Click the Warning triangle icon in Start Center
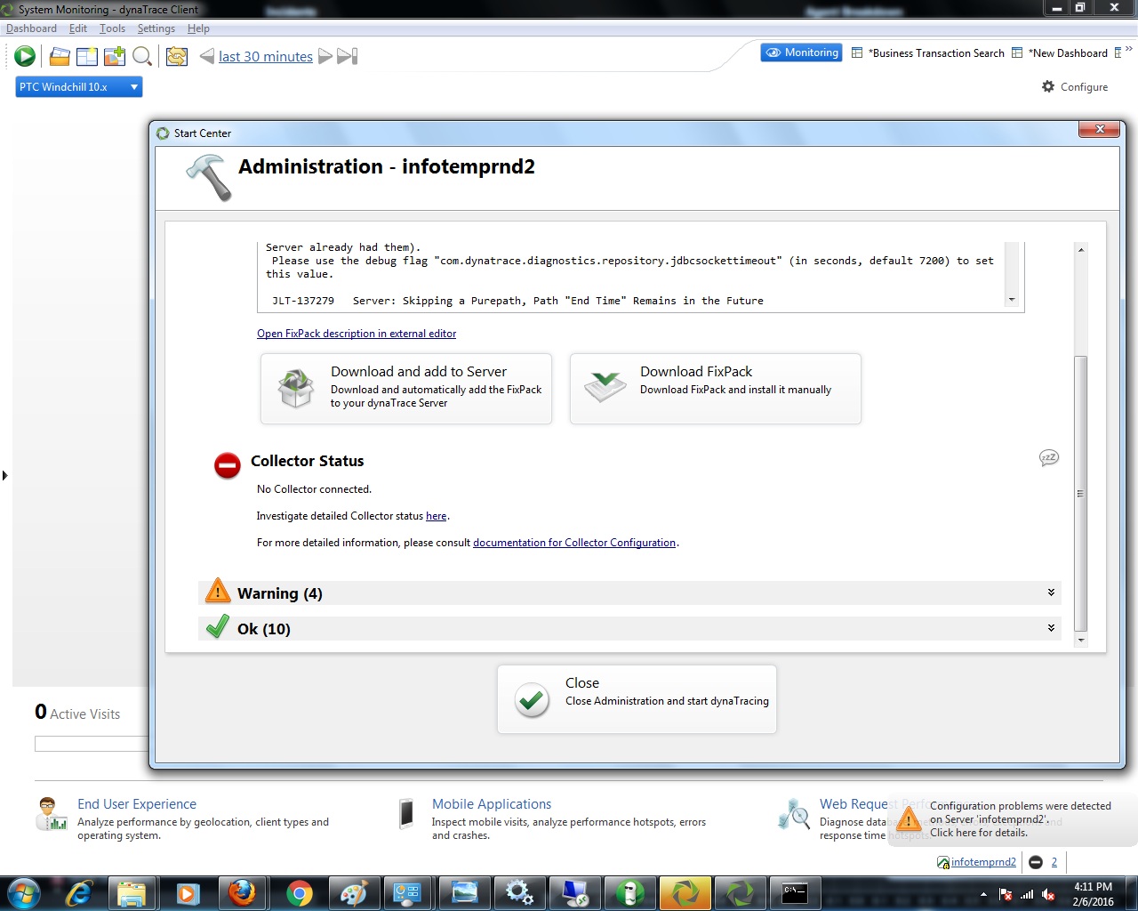This screenshot has width=1138, height=911. (x=217, y=591)
